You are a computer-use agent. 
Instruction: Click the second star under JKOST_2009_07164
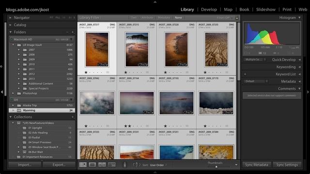coord(129,126)
